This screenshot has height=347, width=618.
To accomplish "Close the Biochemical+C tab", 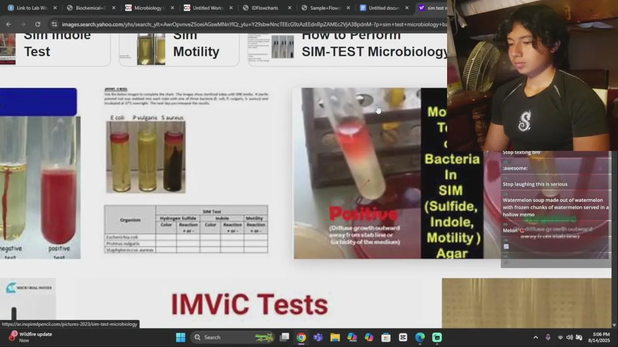I will coord(114,8).
